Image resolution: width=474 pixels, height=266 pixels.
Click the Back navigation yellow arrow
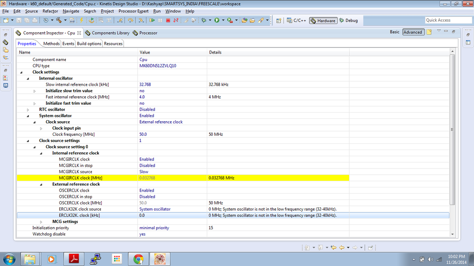click(342, 248)
